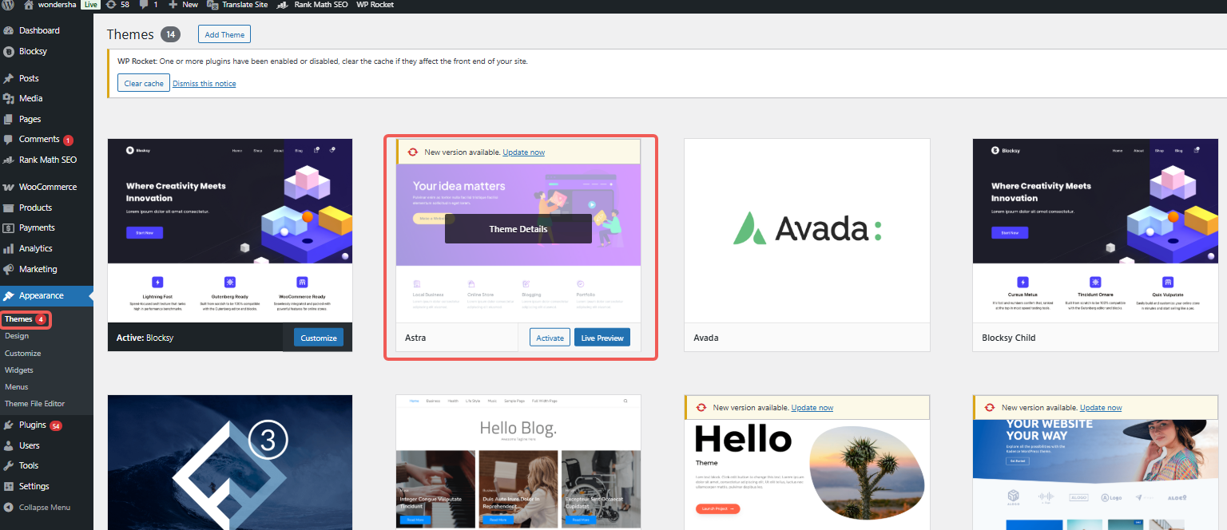Click Update now for the Astra theme
1227x530 pixels.
click(523, 152)
